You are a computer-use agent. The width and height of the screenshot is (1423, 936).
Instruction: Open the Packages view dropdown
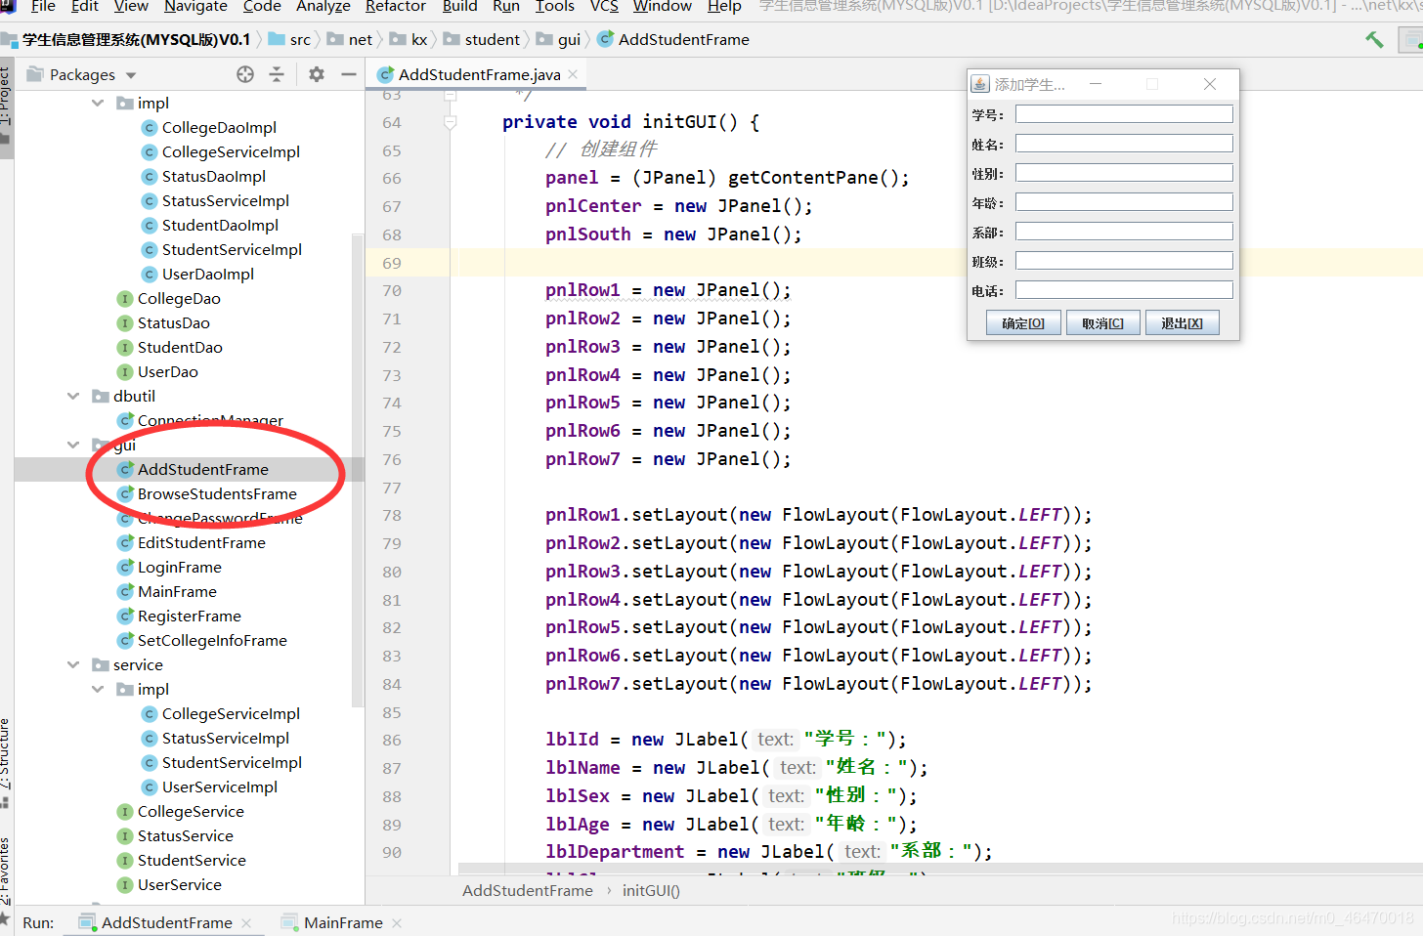tap(131, 75)
